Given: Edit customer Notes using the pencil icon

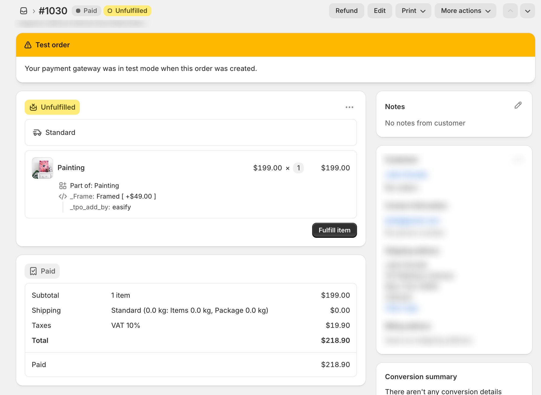Looking at the screenshot, I should [518, 105].
